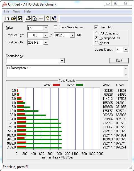The width and height of the screenshot is (134, 171).
Task: Open the File menu
Action: [x=7, y=11]
